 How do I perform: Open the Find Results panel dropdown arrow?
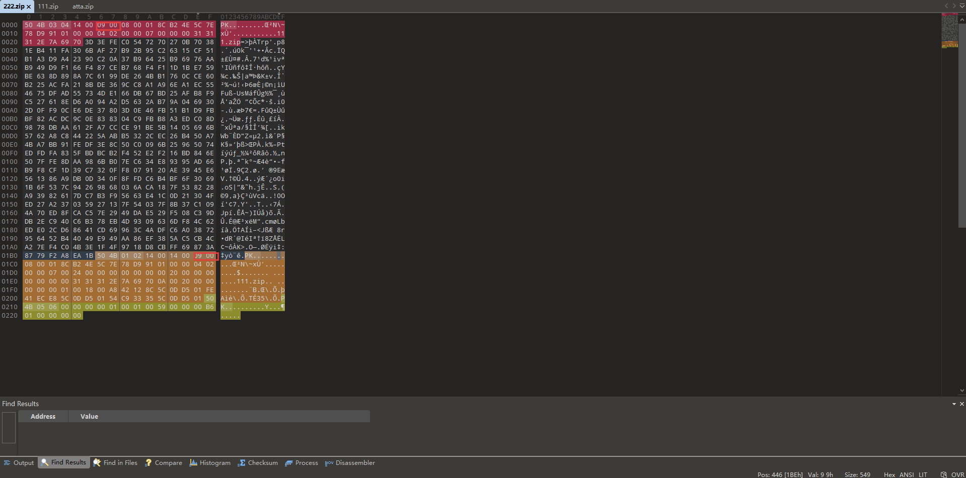[954, 404]
